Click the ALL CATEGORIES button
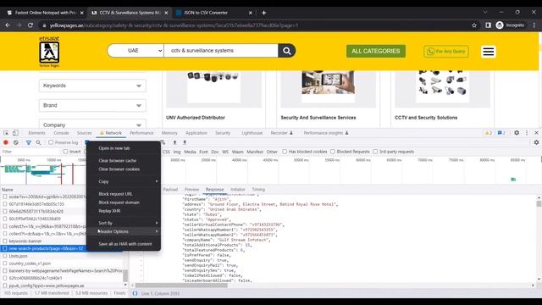Image resolution: width=542 pixels, height=305 pixels. (376, 51)
